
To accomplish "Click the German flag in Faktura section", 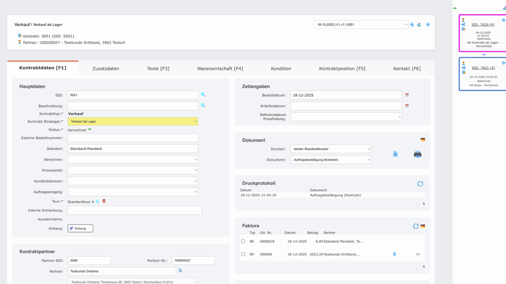I will coord(423,226).
